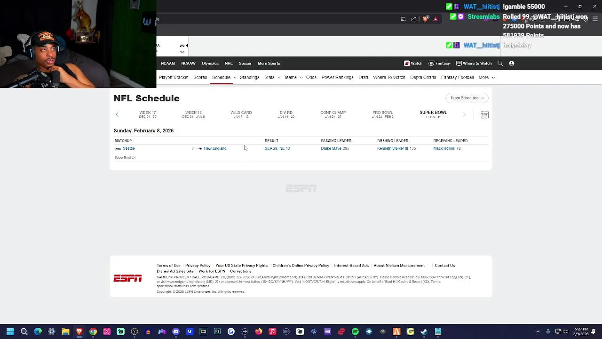Viewport: 602px width, 339px height.
Task: Launch Microsoft Edge from taskbar
Action: (38, 331)
